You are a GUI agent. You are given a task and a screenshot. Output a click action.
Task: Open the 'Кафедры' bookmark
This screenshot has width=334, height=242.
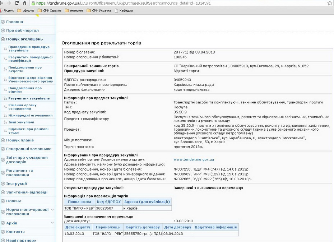coord(123,10)
